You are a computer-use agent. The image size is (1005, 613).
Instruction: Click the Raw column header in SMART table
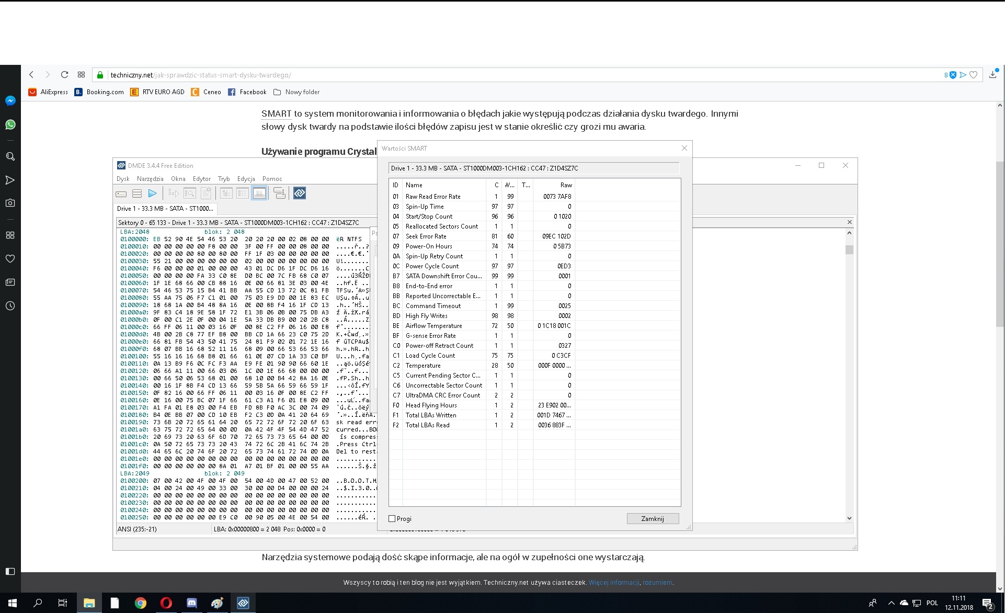554,185
